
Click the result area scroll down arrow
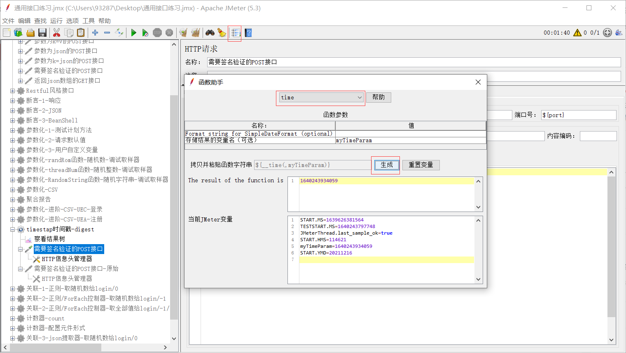[478, 207]
